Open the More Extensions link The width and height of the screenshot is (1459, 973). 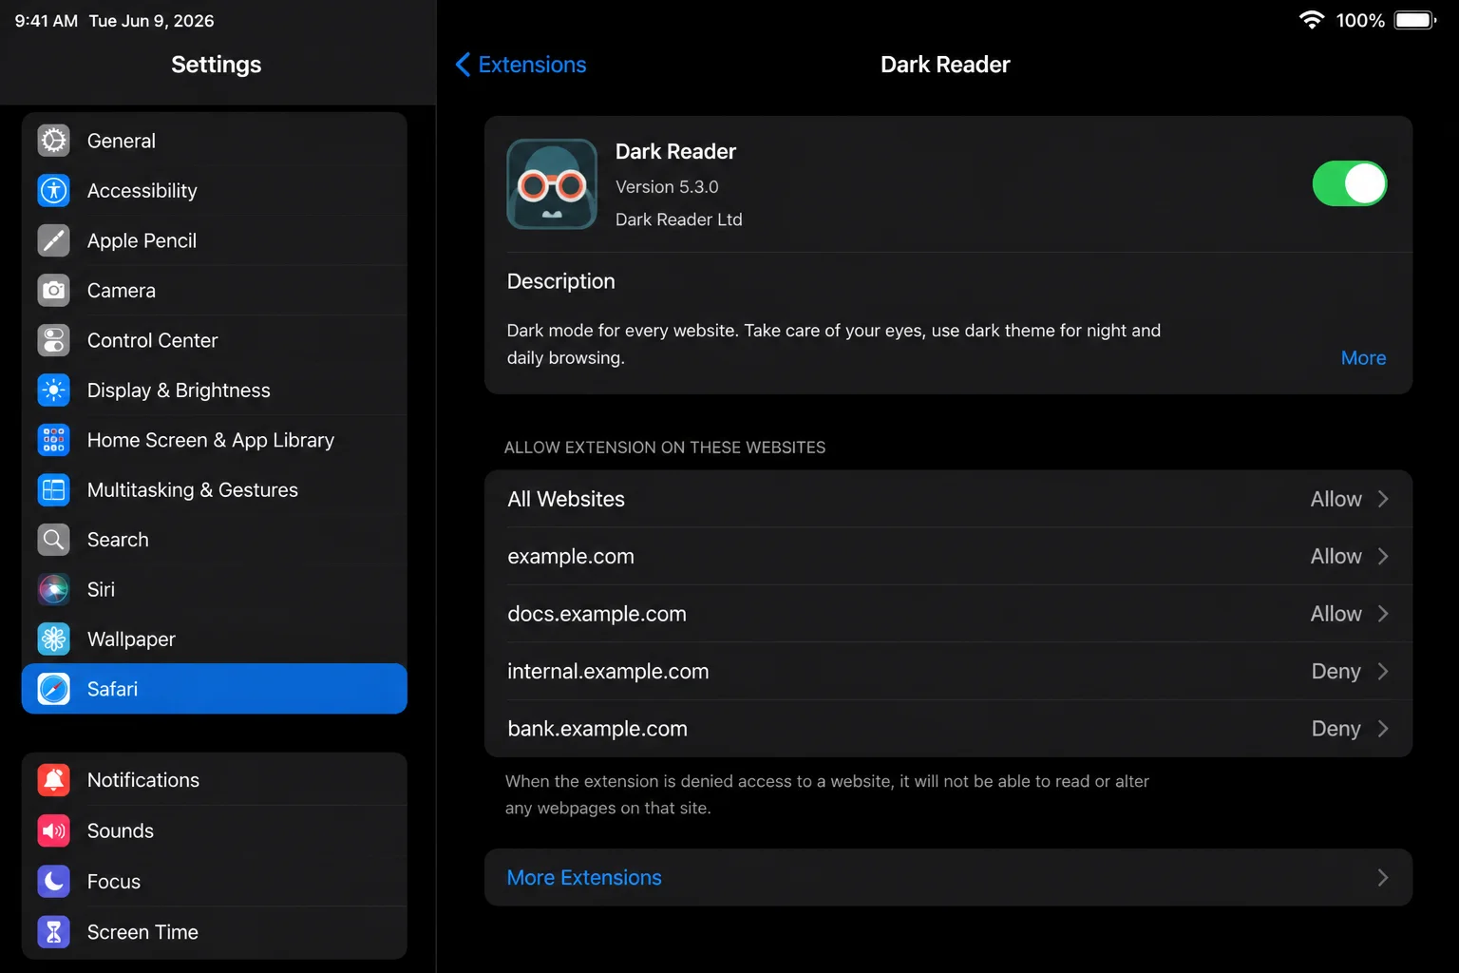coord(584,878)
